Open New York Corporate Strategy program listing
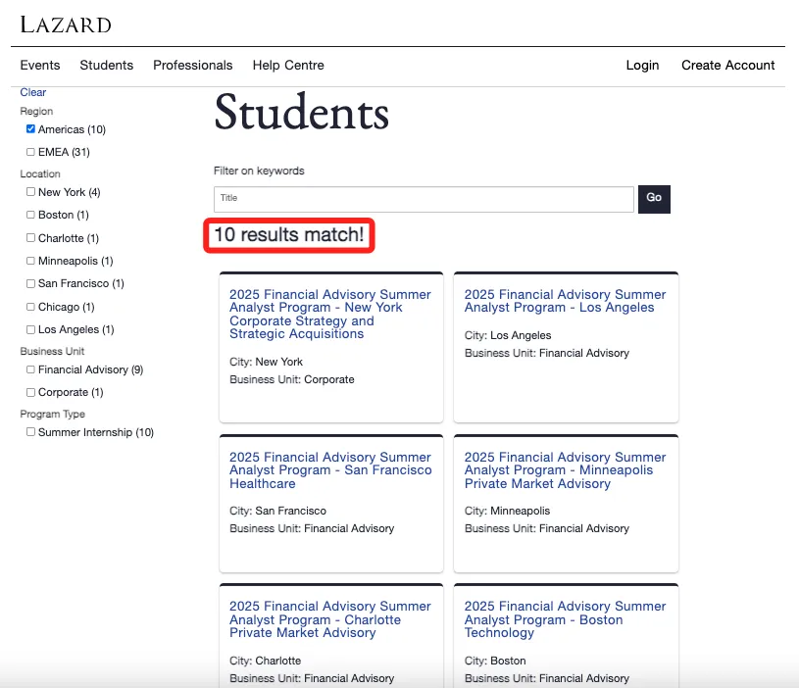Viewport: 799px width, 688px height. pos(330,315)
